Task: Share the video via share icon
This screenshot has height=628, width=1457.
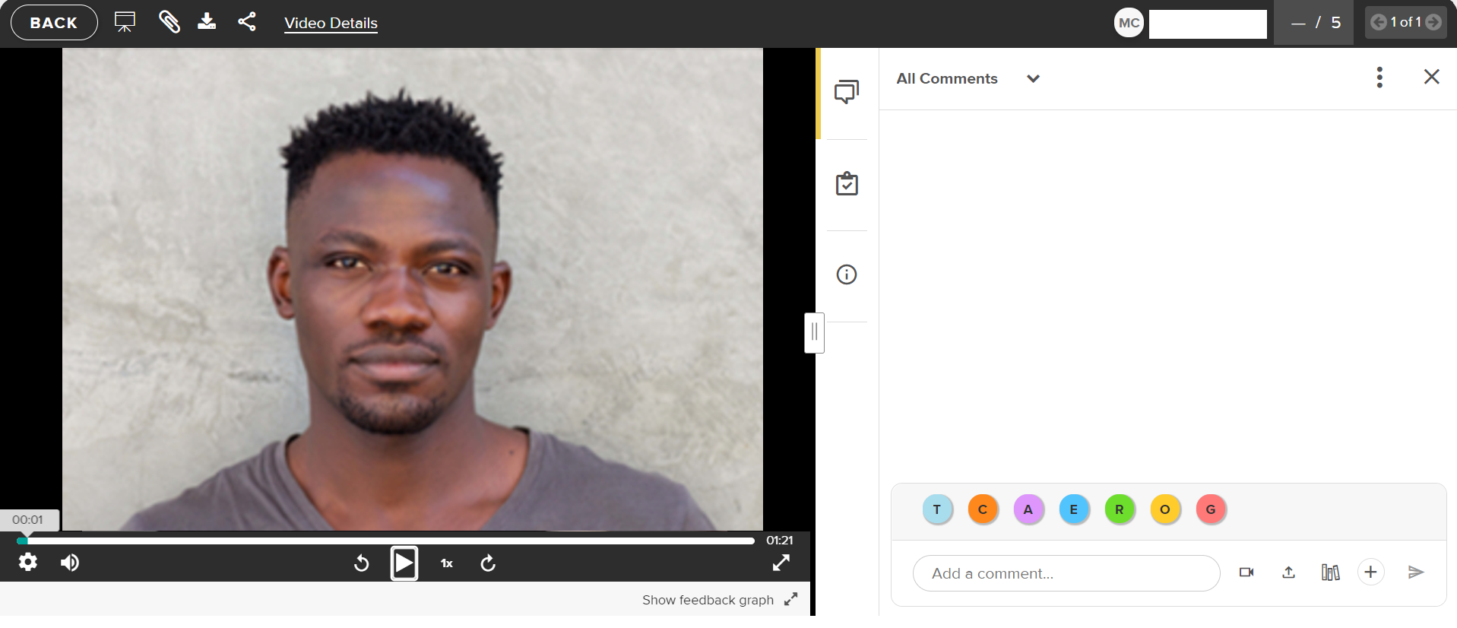Action: tap(246, 21)
